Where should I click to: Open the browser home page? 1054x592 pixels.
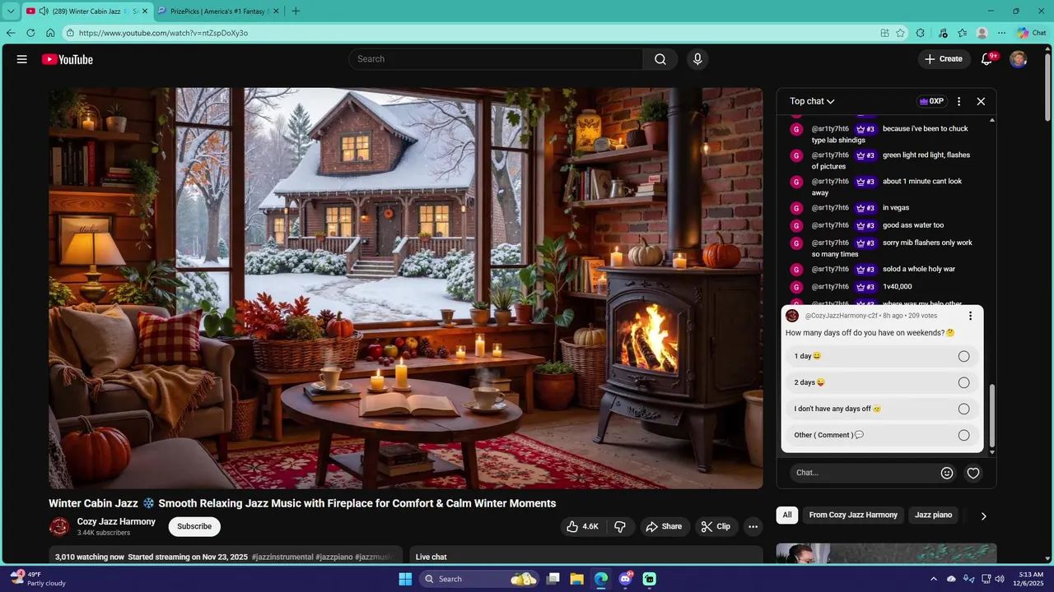[x=50, y=33]
